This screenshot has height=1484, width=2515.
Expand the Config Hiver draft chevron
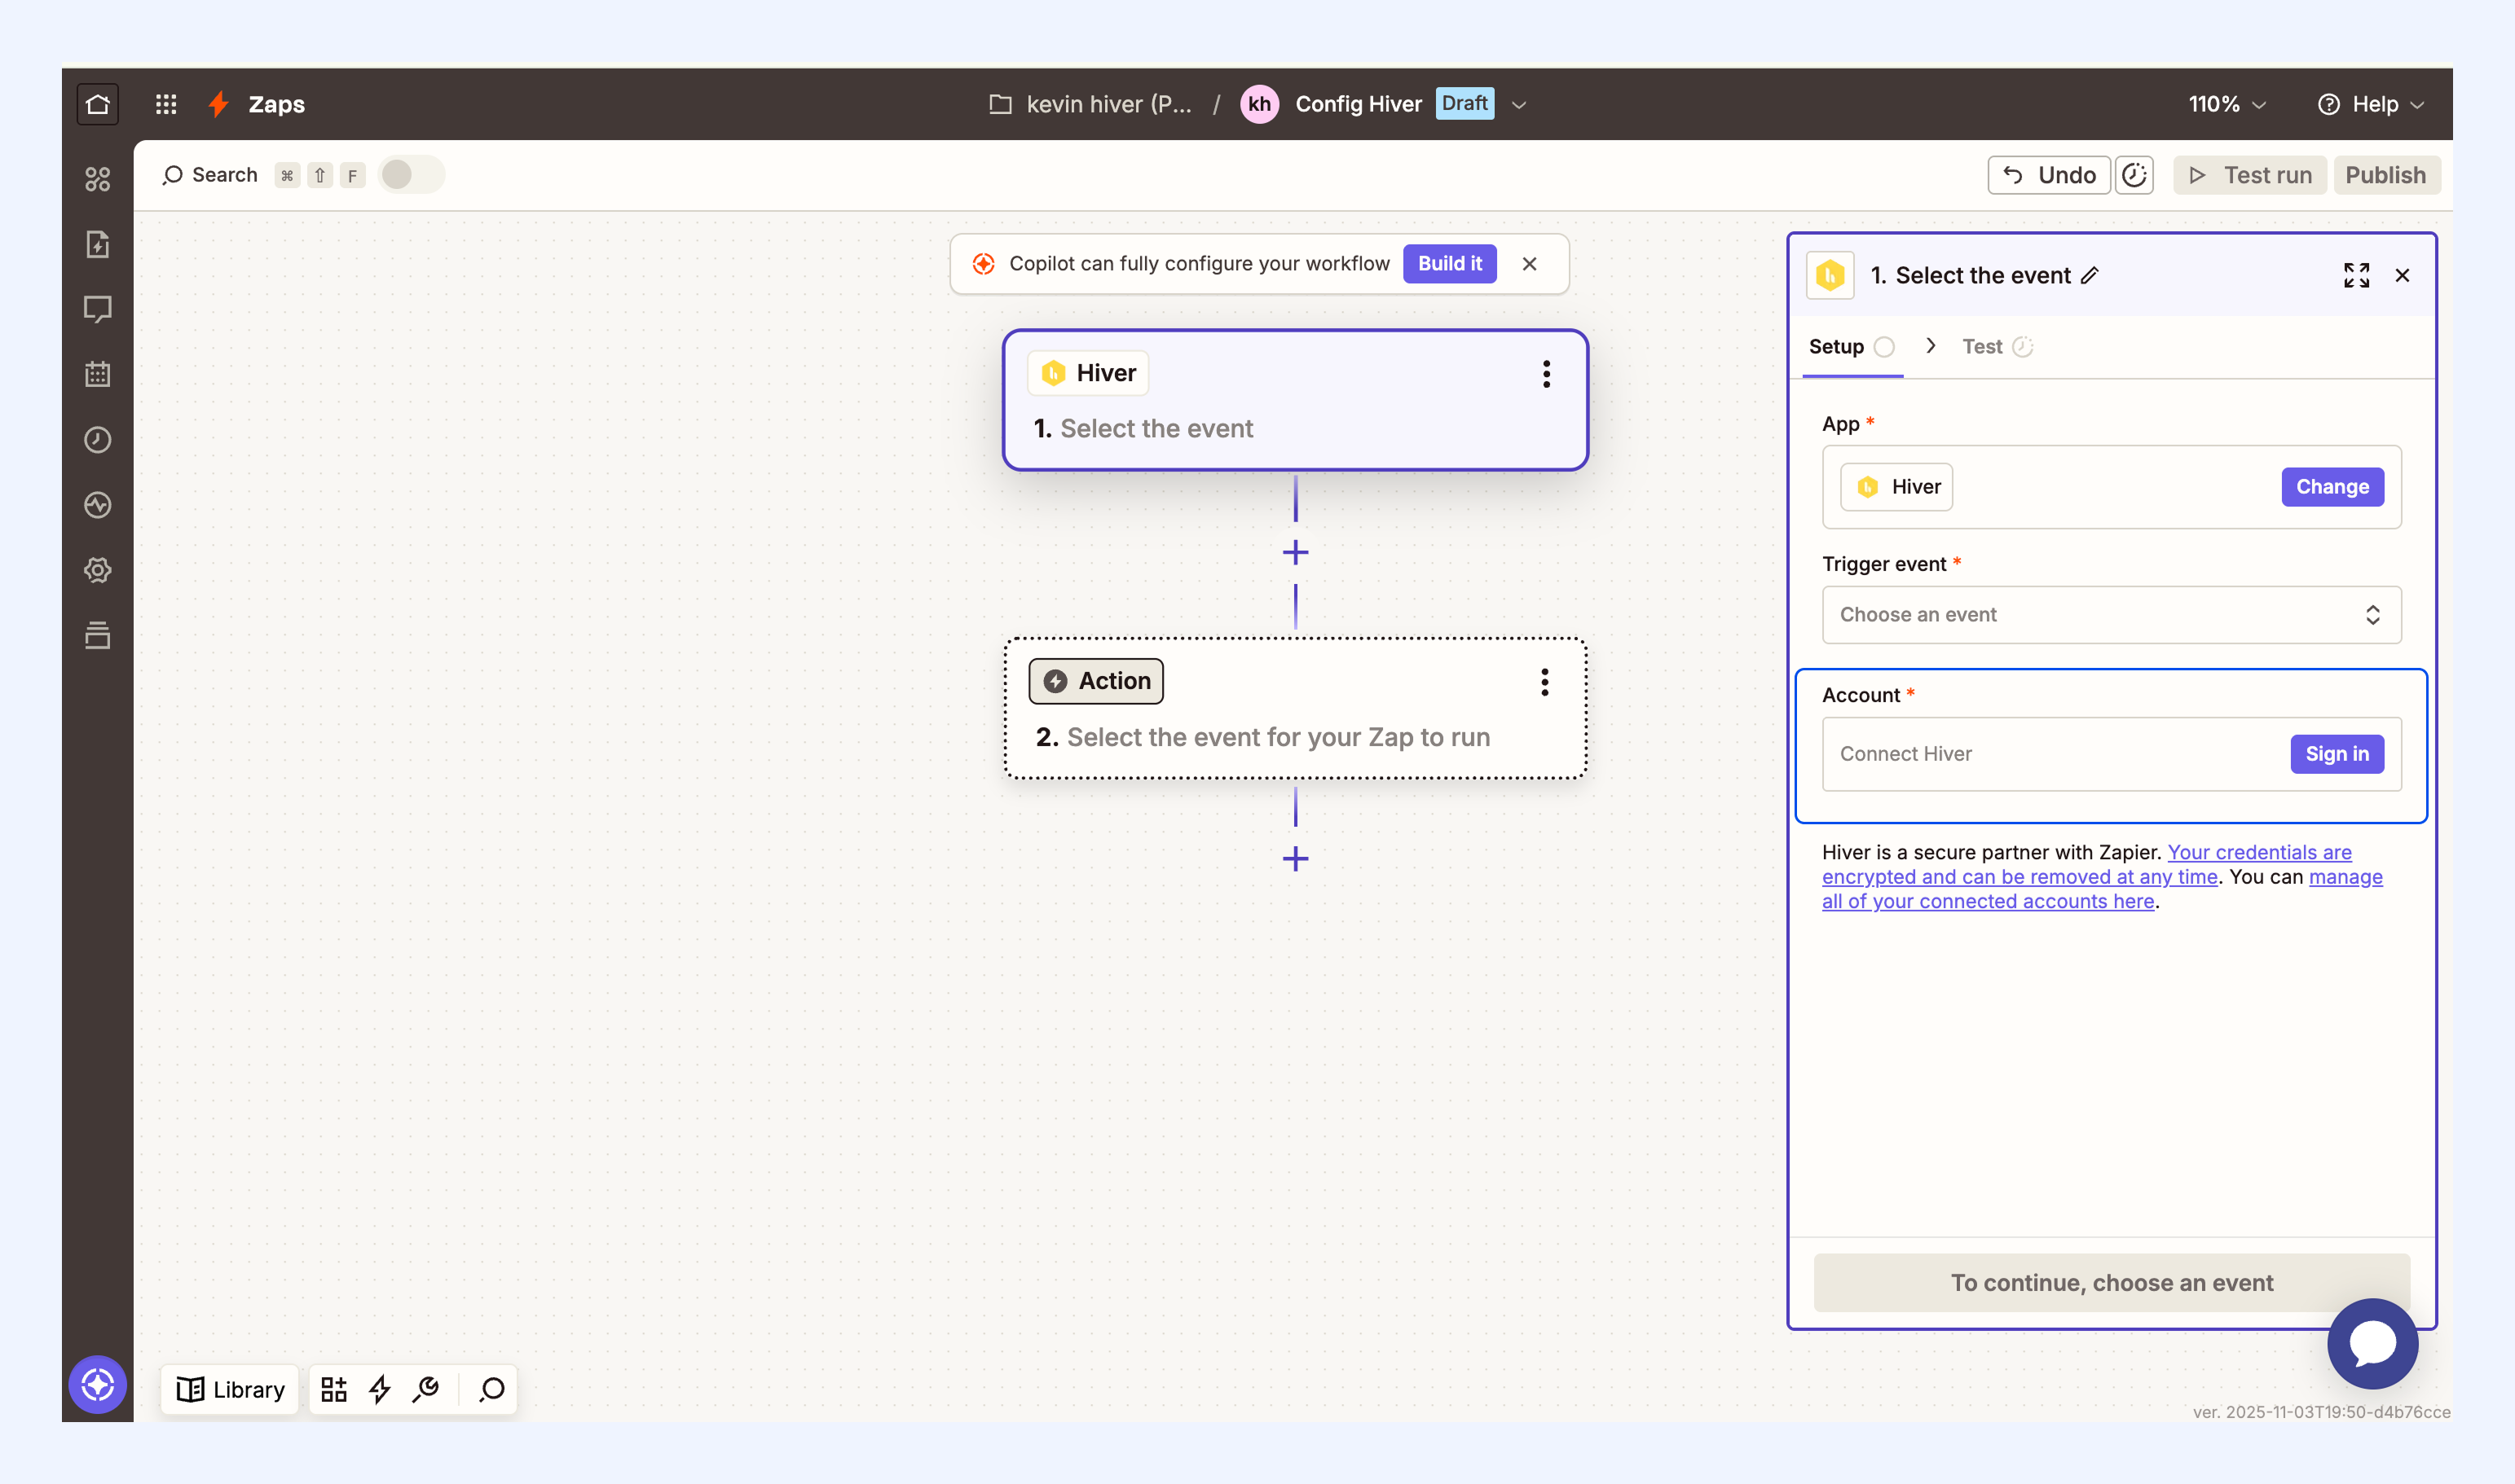pos(1518,105)
